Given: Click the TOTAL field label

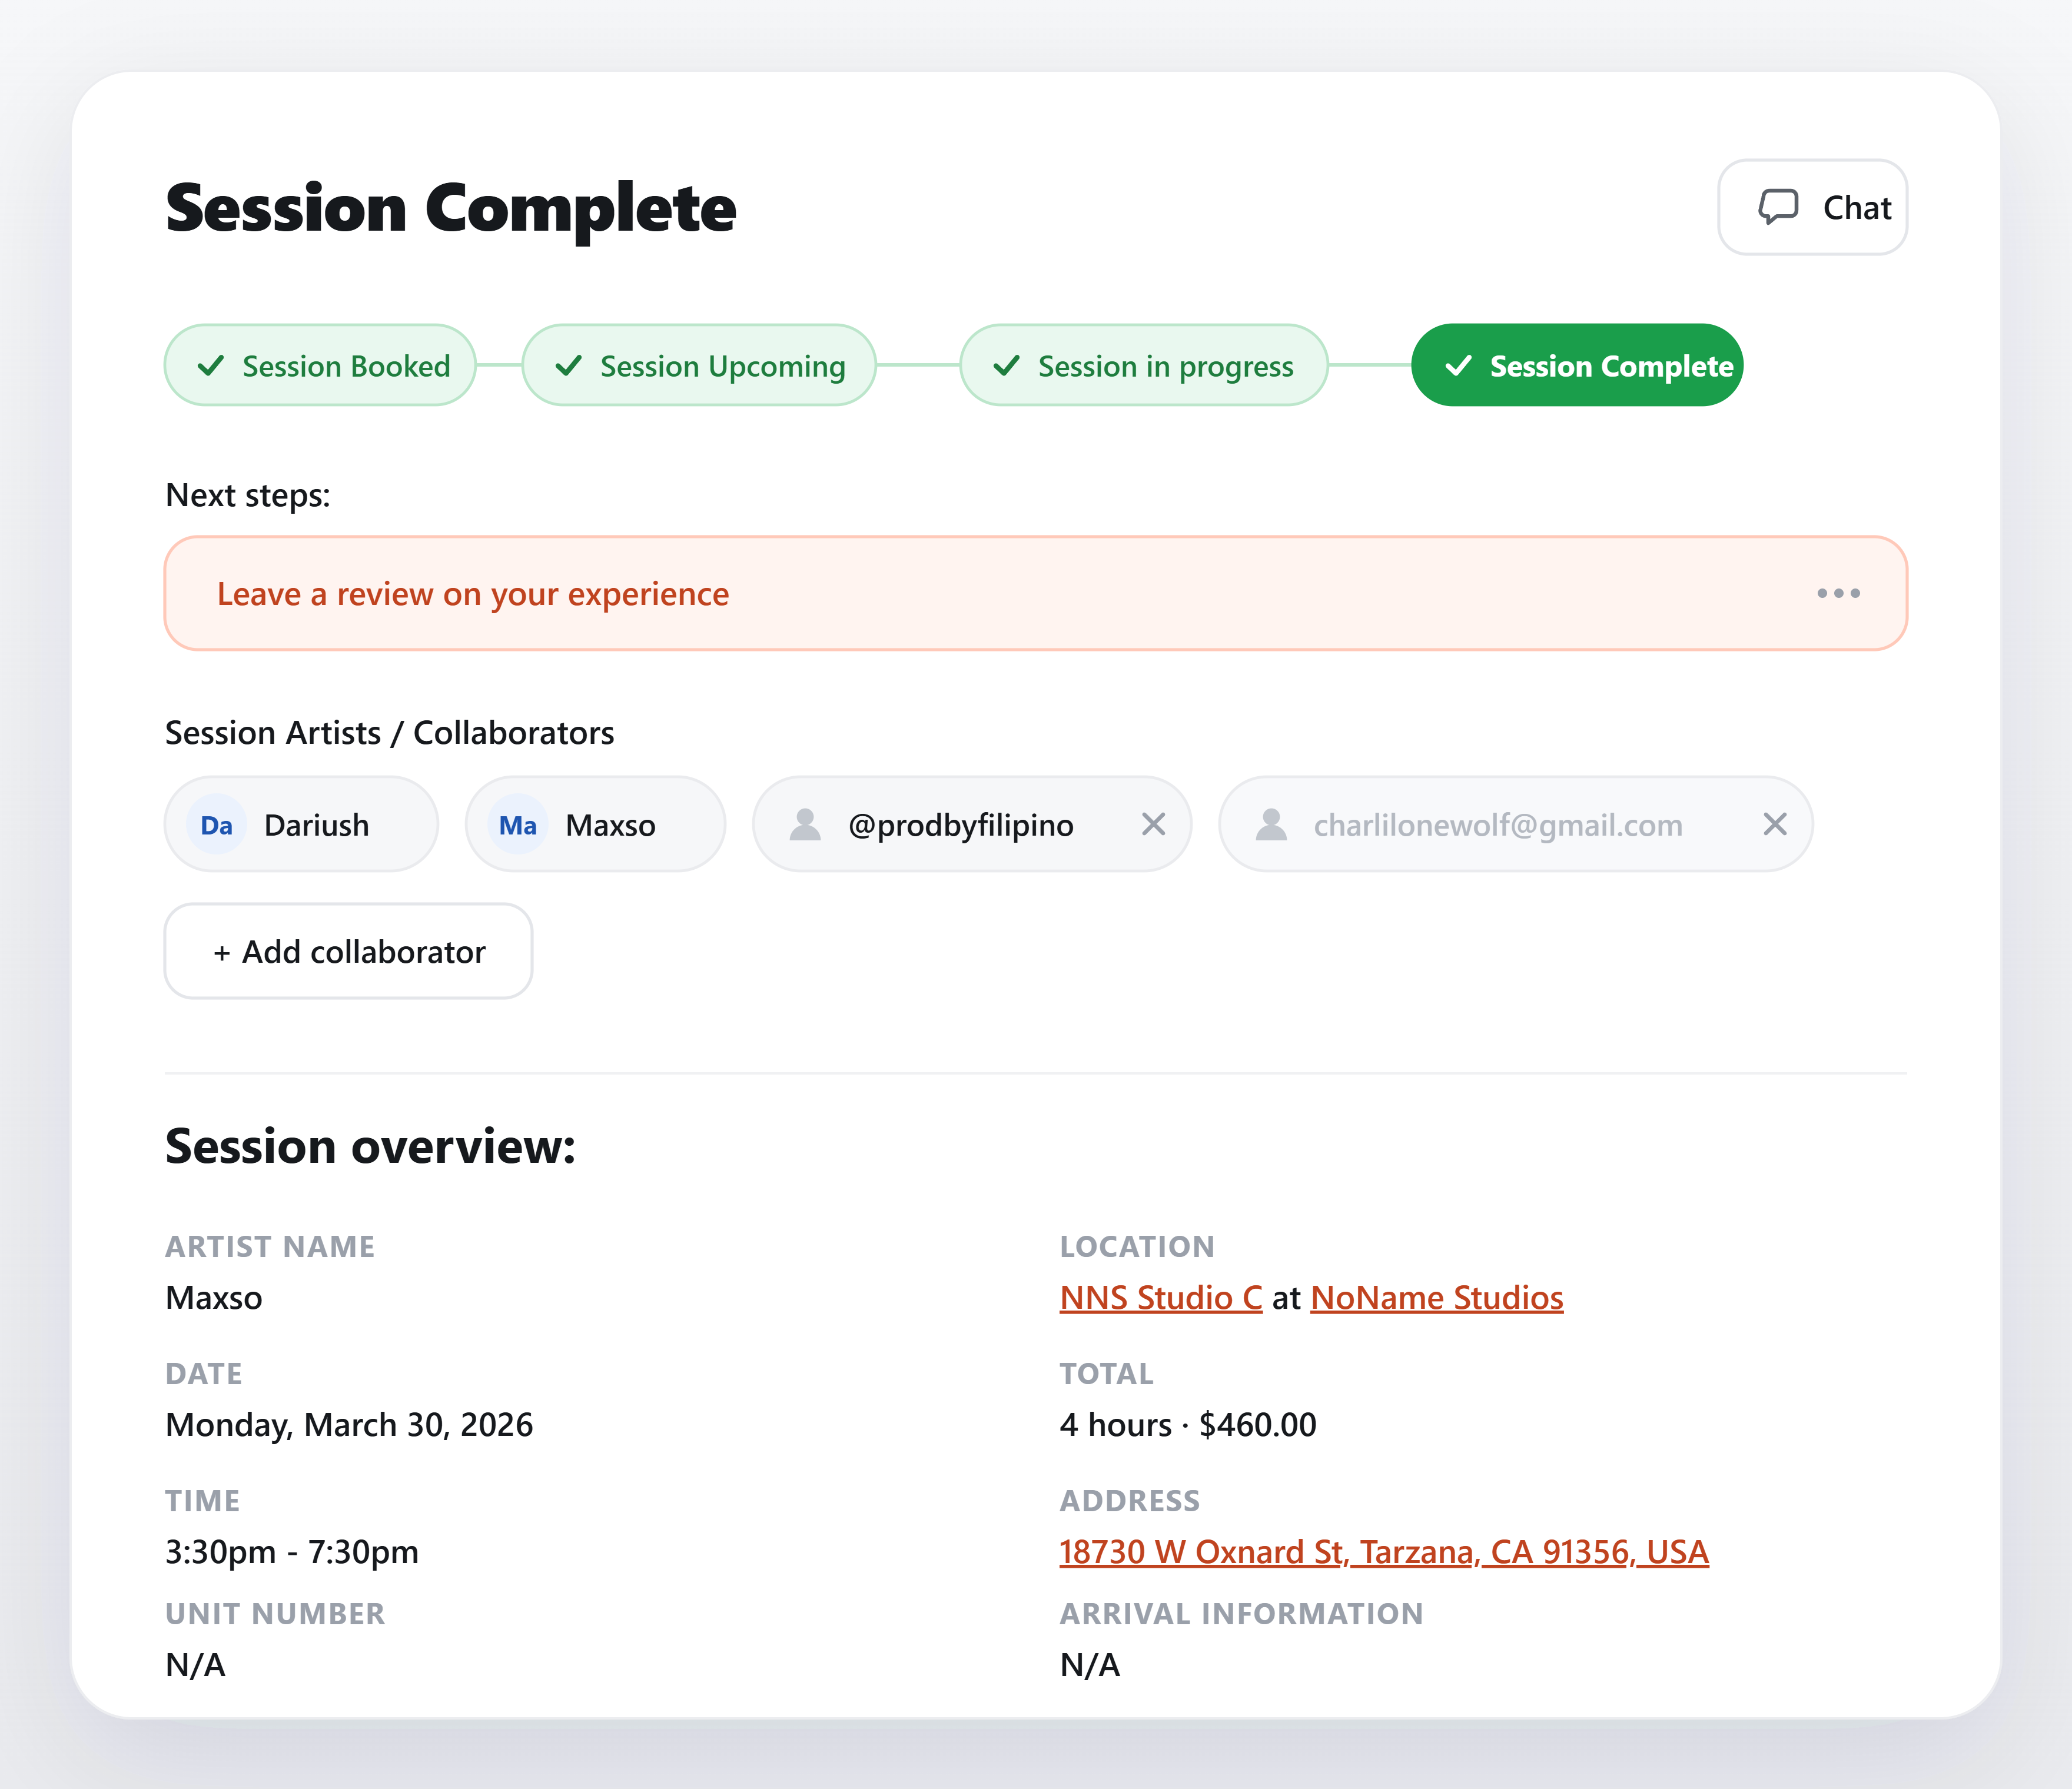Looking at the screenshot, I should (1106, 1374).
